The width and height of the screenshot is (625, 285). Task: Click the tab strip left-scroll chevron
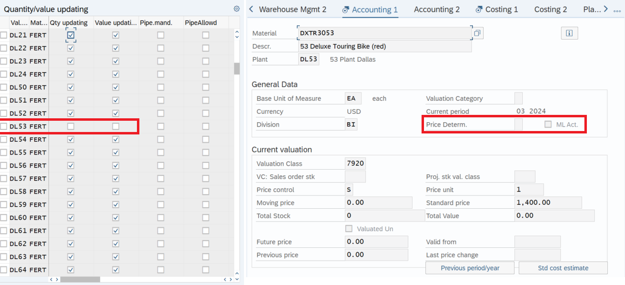(x=251, y=9)
